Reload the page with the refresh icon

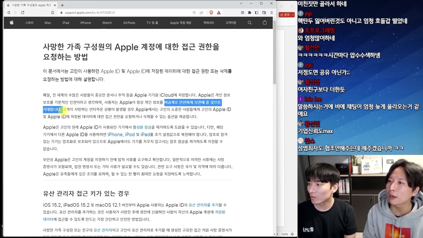tap(23, 13)
